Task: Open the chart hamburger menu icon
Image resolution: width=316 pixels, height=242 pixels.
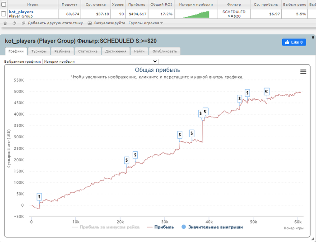Action: pyautogui.click(x=303, y=71)
